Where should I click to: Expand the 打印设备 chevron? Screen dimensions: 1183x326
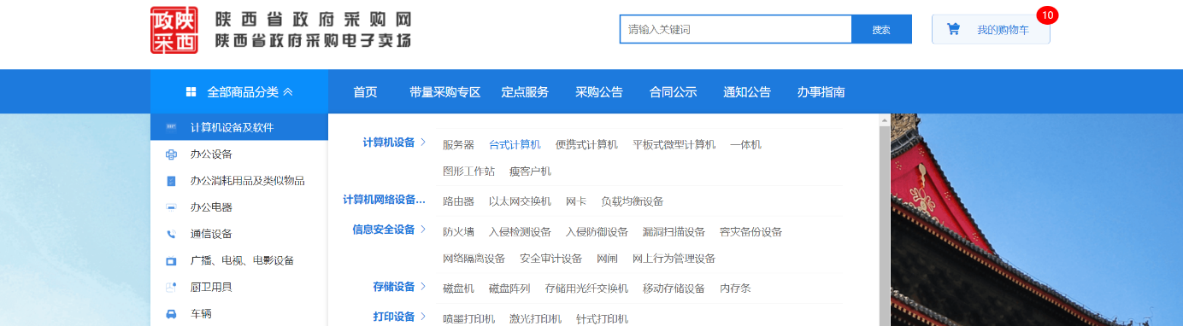[423, 317]
